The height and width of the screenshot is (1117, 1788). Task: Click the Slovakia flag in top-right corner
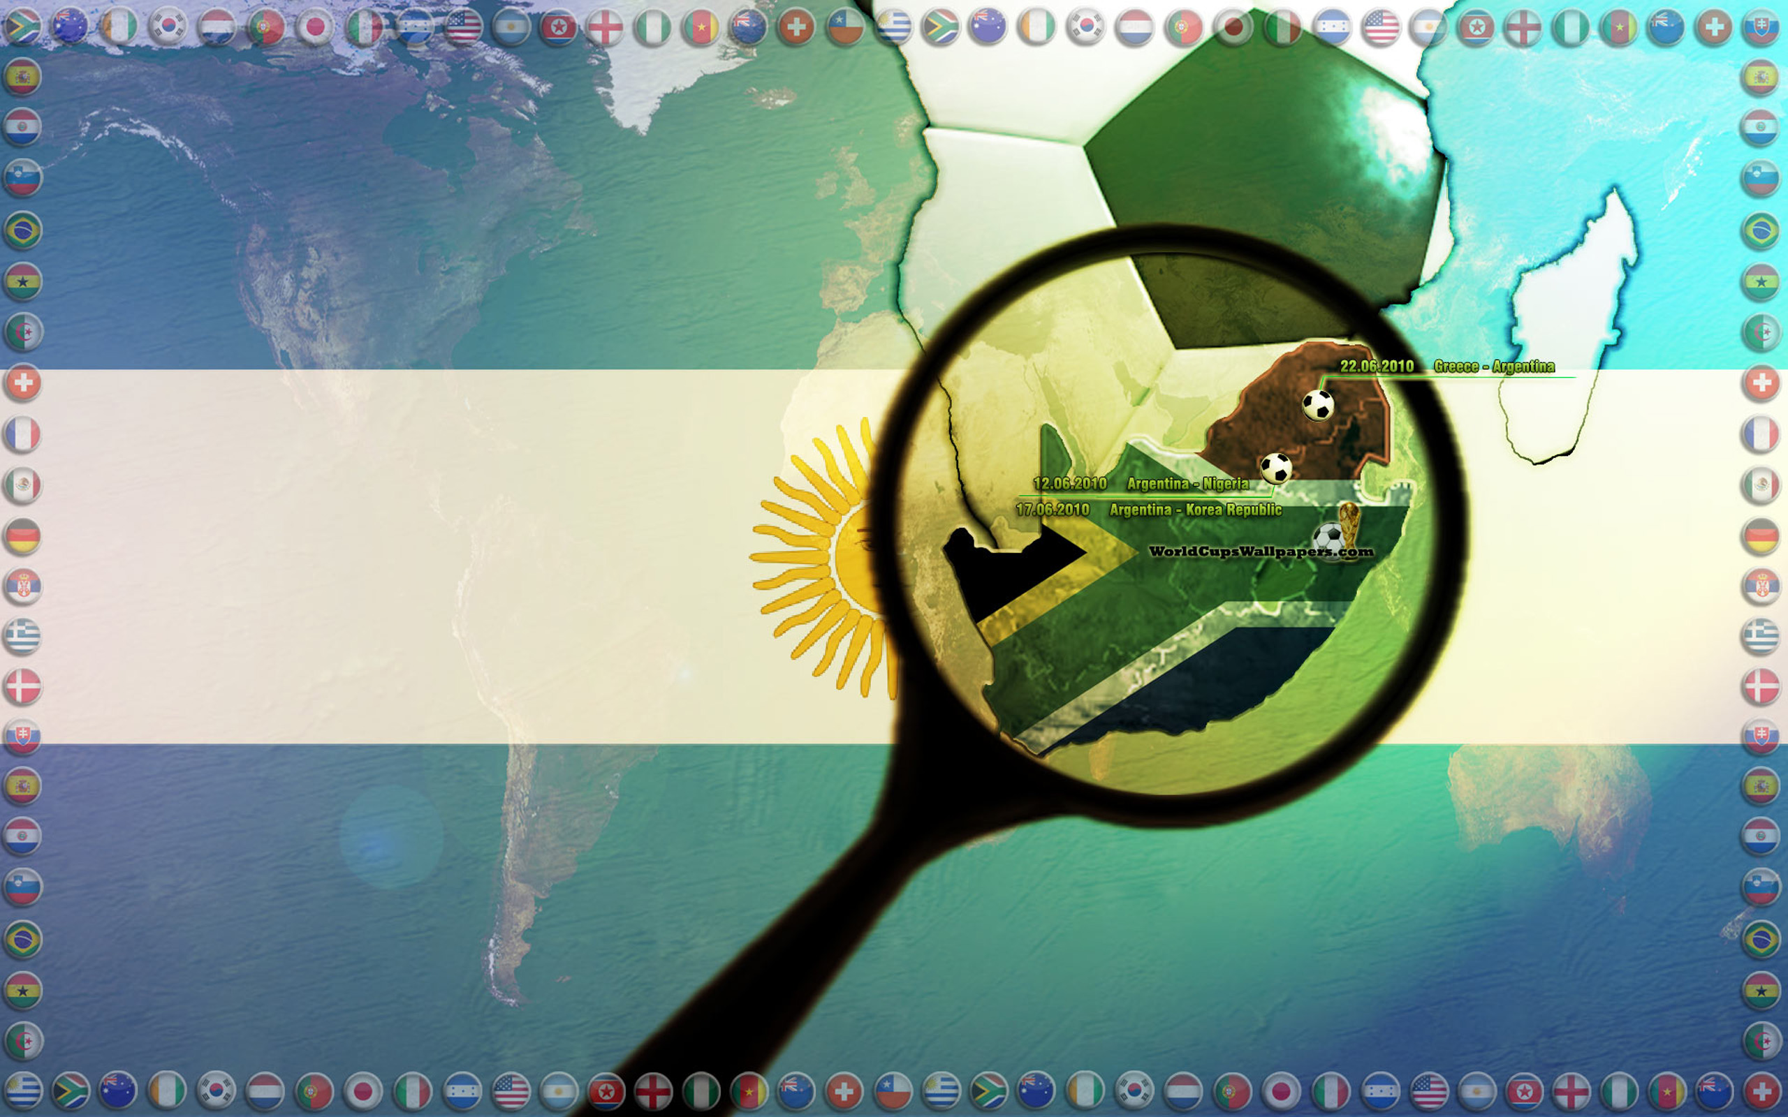tap(1761, 27)
